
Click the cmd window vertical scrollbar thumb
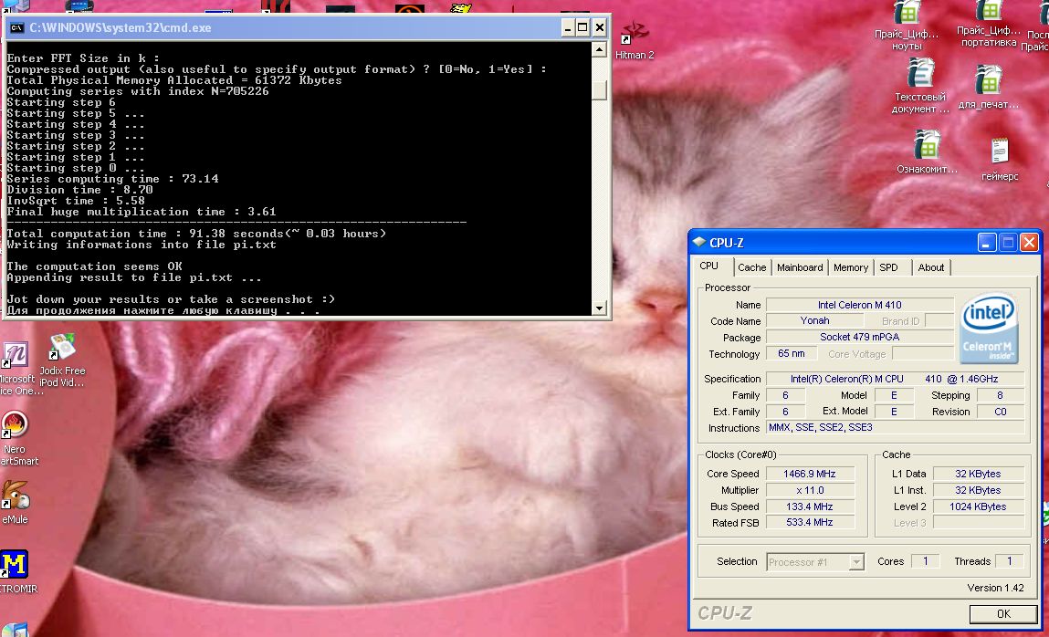[599, 89]
